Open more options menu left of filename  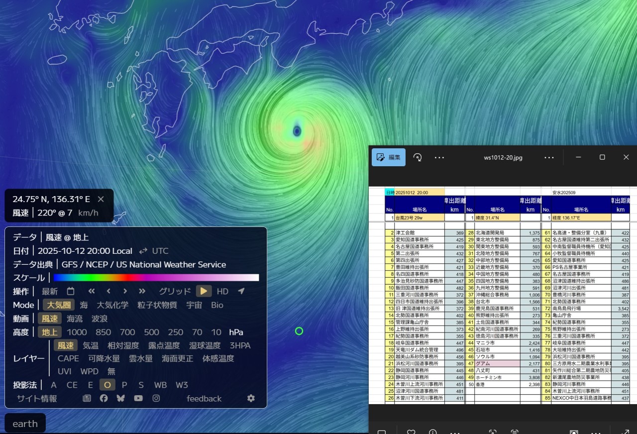pyautogui.click(x=439, y=157)
